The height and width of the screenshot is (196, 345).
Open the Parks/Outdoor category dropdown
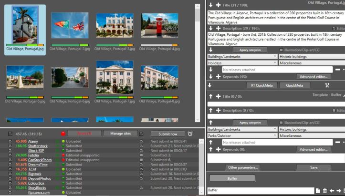pyautogui.click(x=242, y=135)
